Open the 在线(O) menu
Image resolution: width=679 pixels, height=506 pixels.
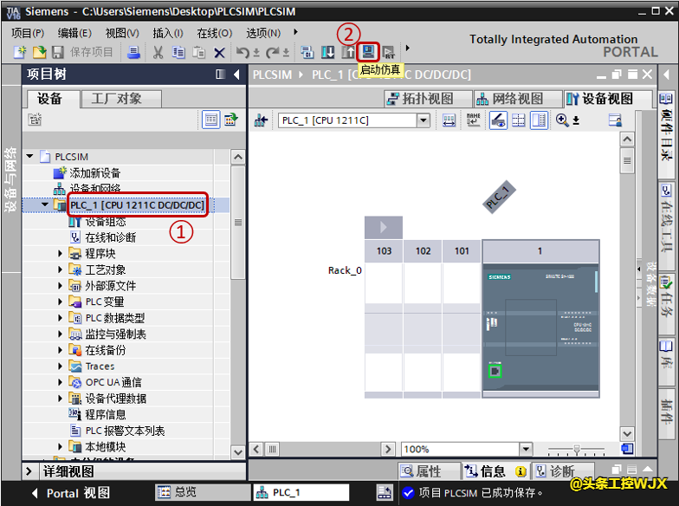pyautogui.click(x=214, y=33)
